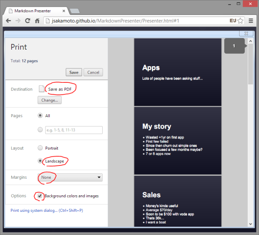This screenshot has width=259, height=235.
Task: Click the EJ extension icon
Action: (x=233, y=20)
